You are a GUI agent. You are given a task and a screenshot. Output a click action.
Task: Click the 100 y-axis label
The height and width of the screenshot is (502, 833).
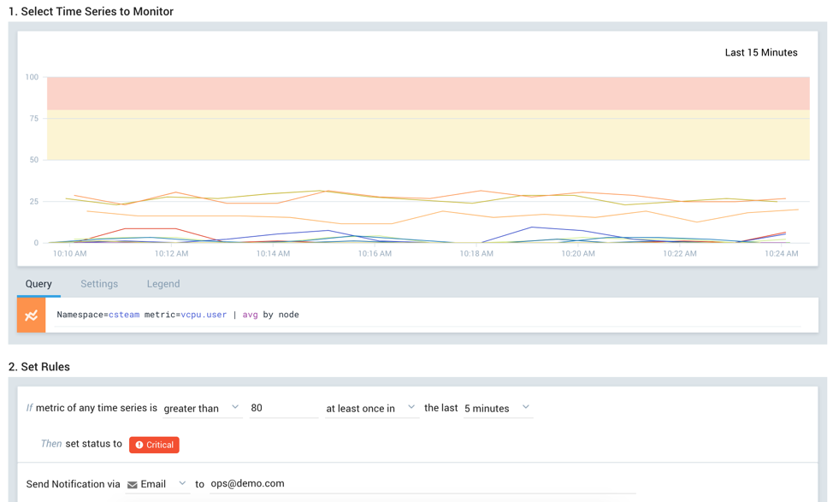click(x=32, y=77)
